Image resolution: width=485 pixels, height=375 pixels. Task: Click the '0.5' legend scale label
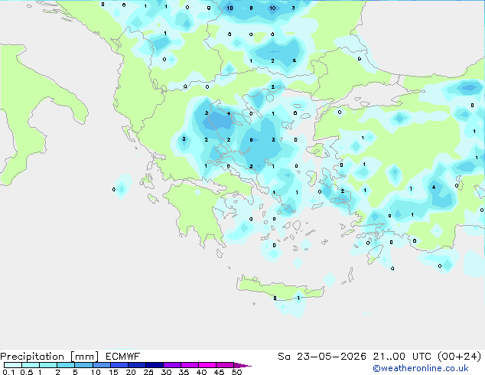[27, 372]
